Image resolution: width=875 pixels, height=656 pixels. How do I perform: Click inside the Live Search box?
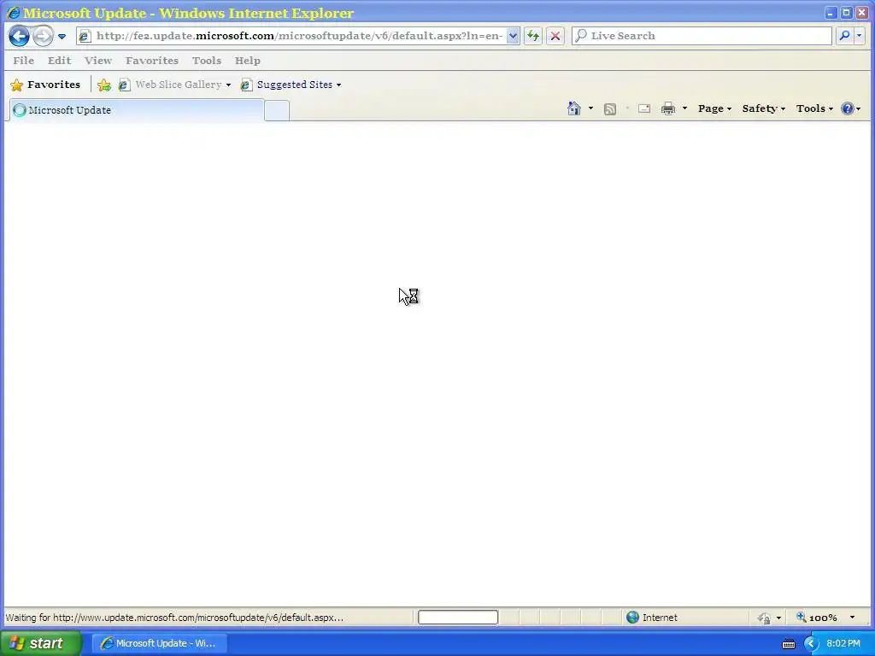[702, 36]
